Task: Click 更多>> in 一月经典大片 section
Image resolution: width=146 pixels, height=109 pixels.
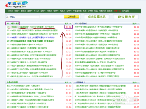Action: [x=135, y=82]
